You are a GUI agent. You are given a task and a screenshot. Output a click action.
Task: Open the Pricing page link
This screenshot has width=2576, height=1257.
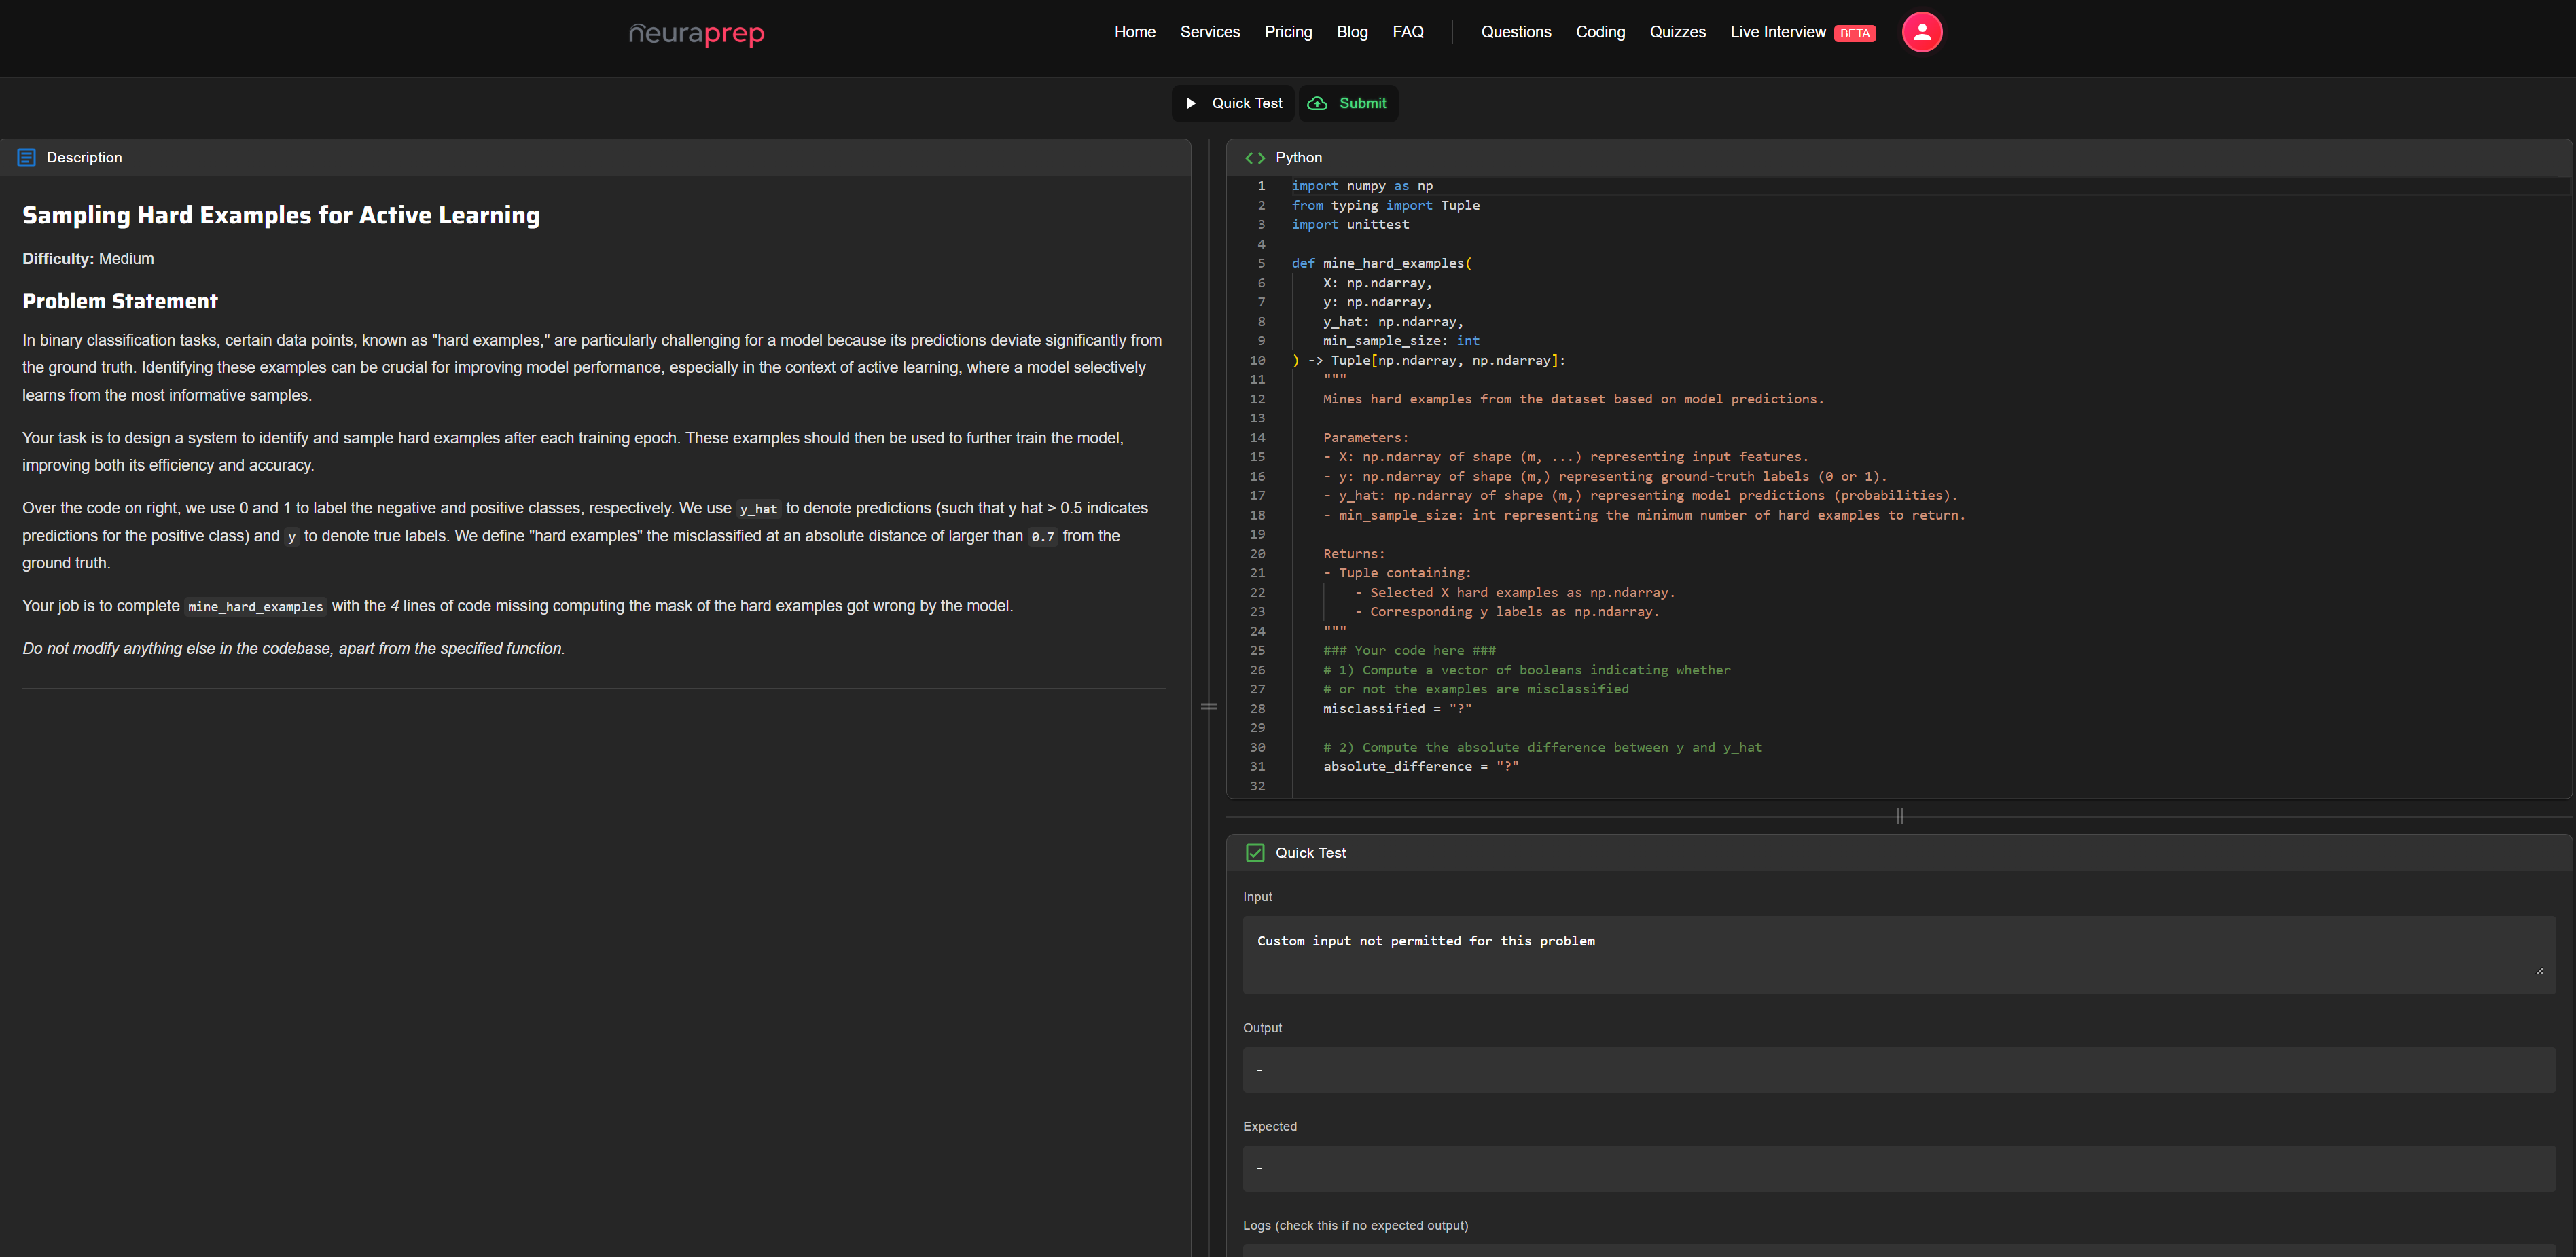pyautogui.click(x=1288, y=32)
